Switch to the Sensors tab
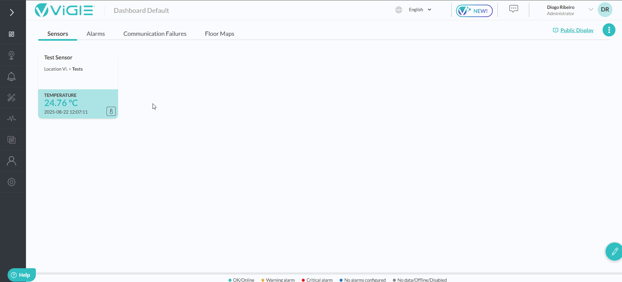Image resolution: width=622 pixels, height=282 pixels. pos(58,34)
